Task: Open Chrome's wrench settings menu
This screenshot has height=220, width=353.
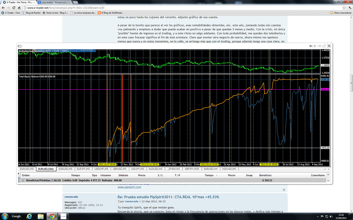Action: 350,7
